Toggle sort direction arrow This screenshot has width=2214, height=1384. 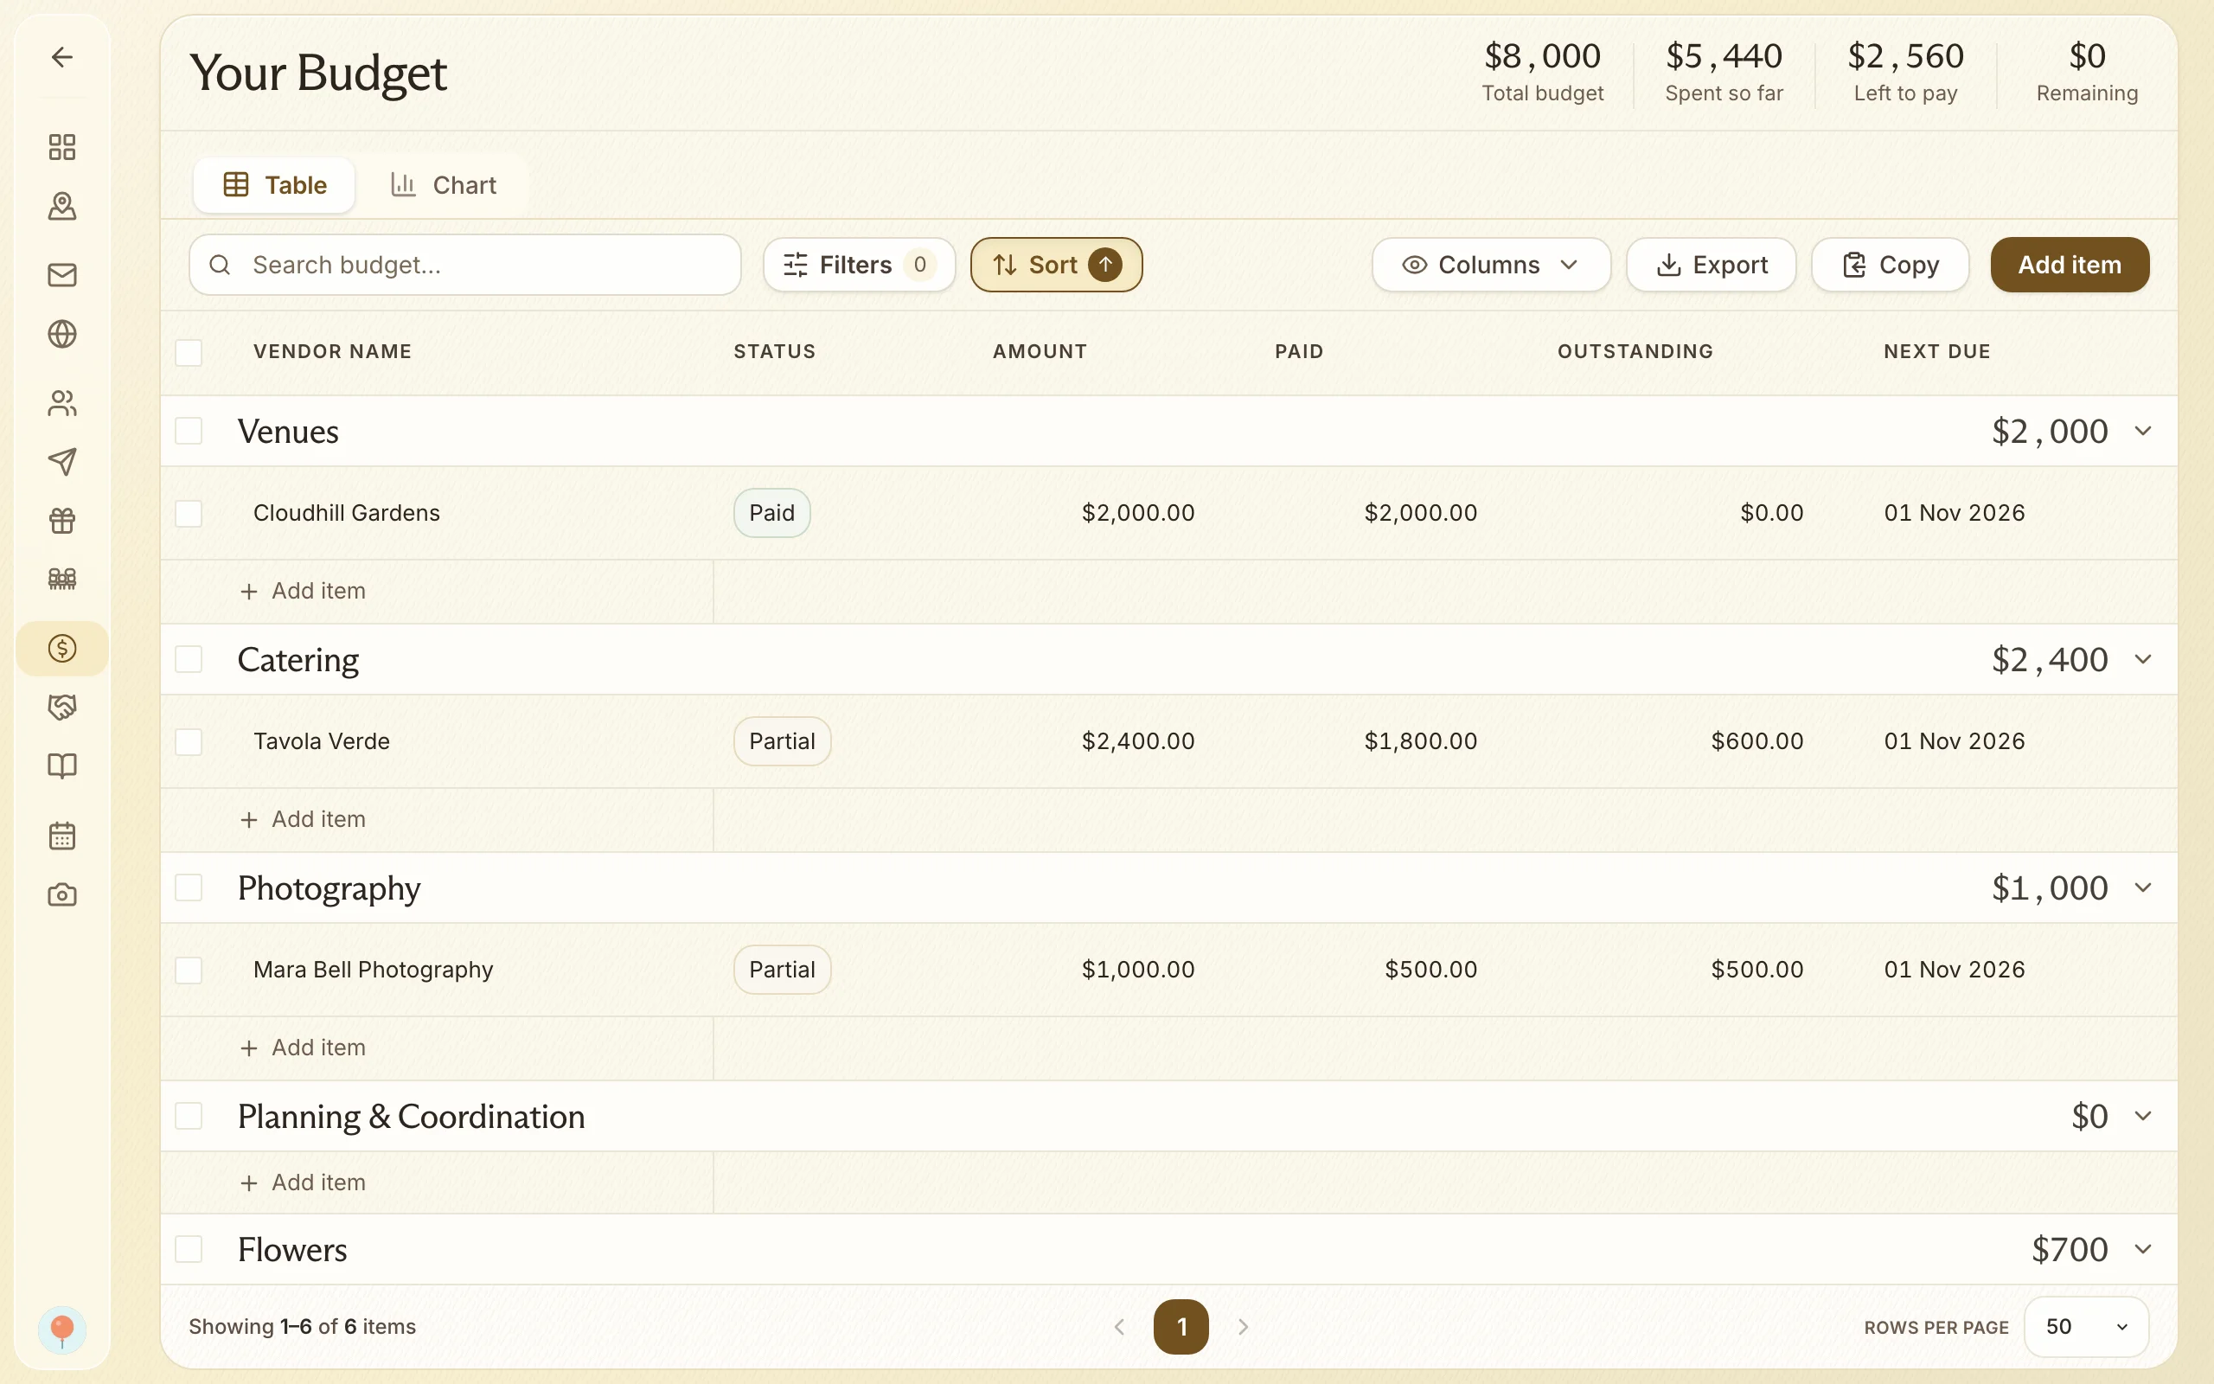tap(1105, 265)
